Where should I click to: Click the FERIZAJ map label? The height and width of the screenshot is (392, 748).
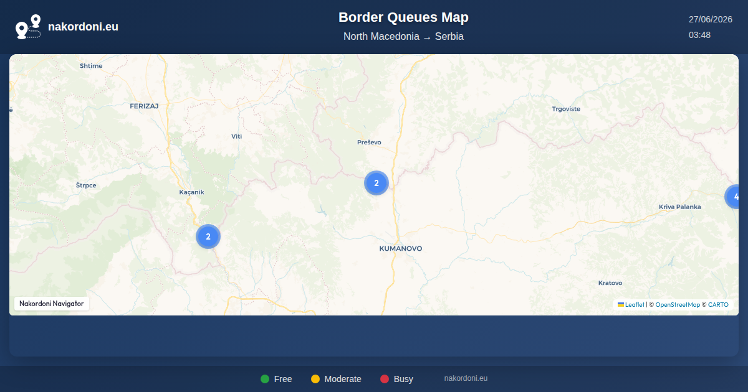(144, 106)
